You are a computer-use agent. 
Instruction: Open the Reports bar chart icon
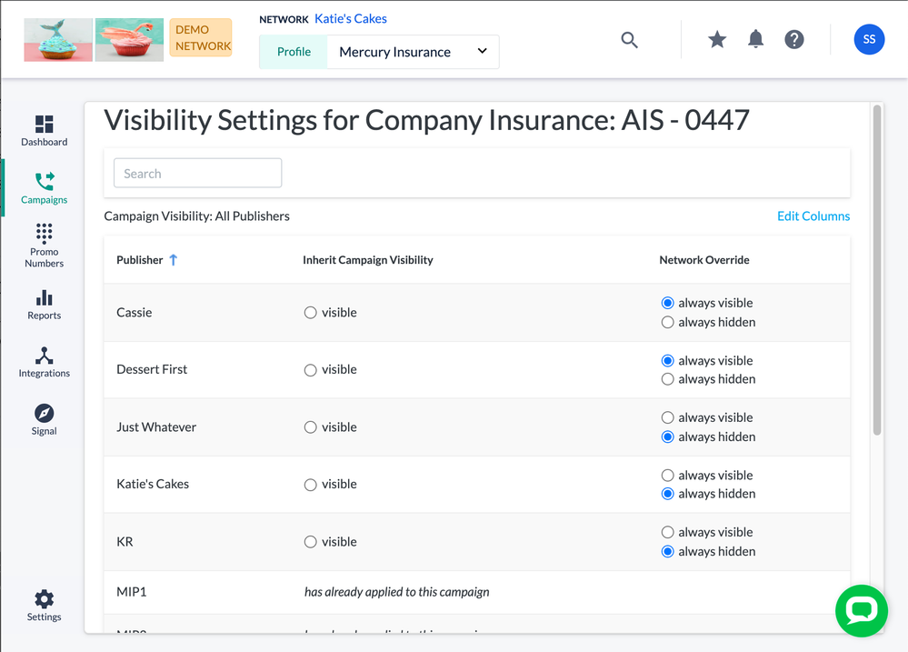click(x=44, y=305)
